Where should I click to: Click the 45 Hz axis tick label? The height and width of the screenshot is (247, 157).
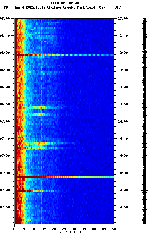click(x=104, y=229)
